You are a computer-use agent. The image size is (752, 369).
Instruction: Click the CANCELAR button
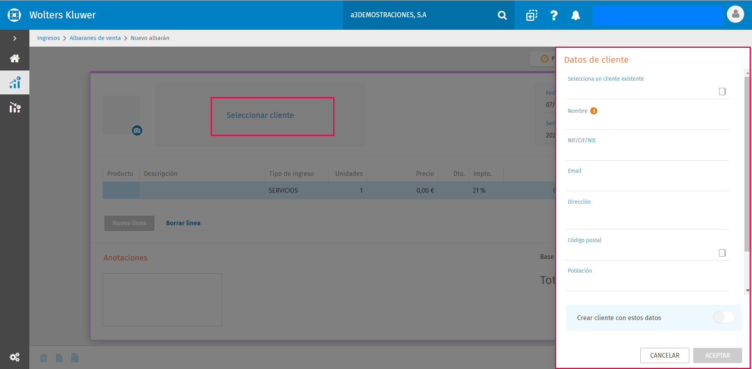coord(665,355)
